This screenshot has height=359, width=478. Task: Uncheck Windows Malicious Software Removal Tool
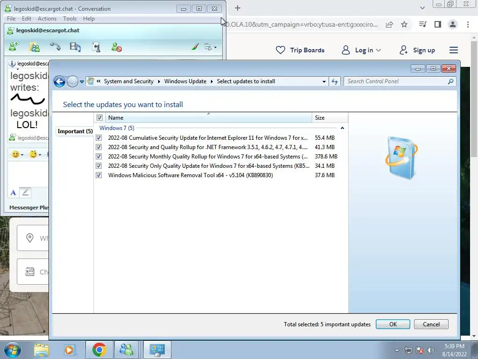[x=99, y=175]
